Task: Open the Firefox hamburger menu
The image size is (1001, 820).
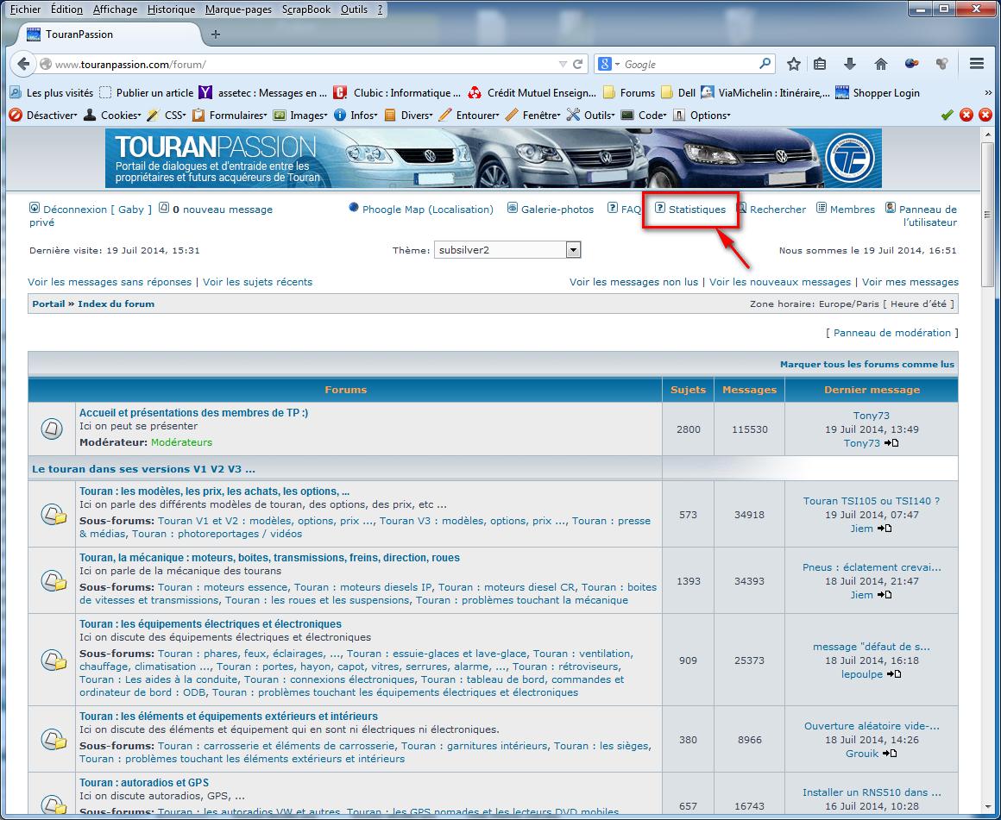Action: click(x=977, y=64)
